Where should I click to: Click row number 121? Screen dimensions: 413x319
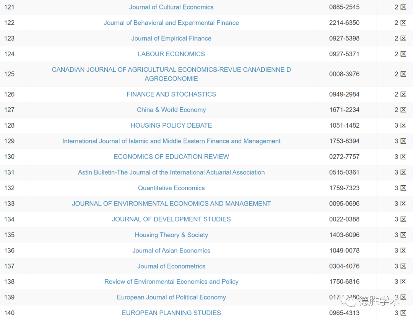pos(9,7)
